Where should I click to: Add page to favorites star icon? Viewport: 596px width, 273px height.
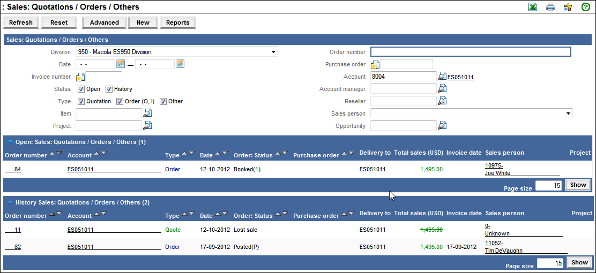coord(568,7)
